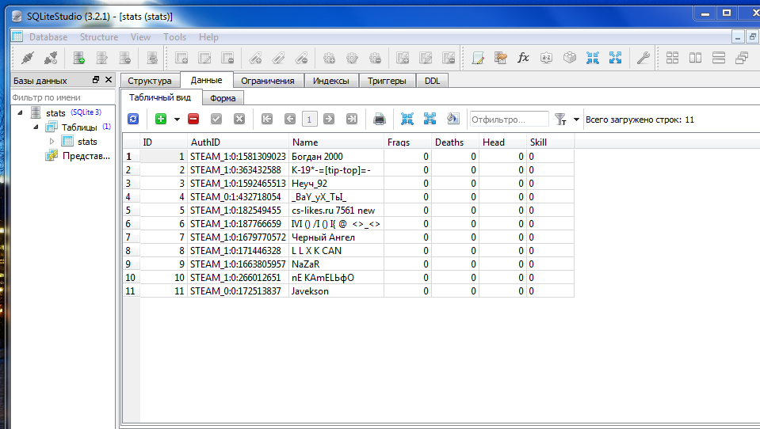Select cell 'STEAM_0:0:172513837'
This screenshot has height=429, width=760.
(x=238, y=291)
